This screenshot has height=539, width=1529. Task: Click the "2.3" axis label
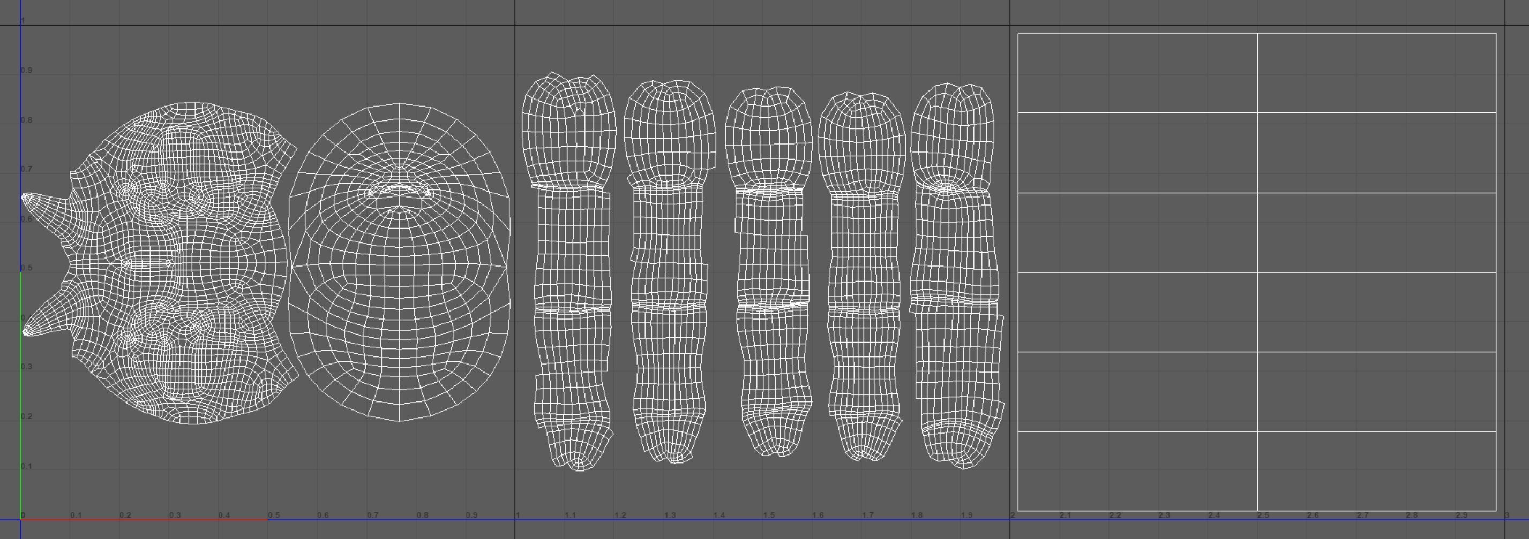1165,515
